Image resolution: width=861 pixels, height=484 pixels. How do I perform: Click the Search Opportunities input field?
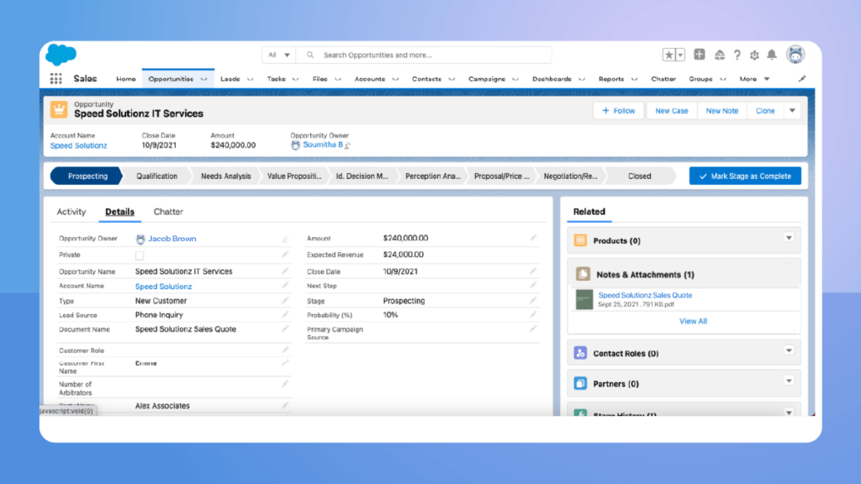(424, 55)
